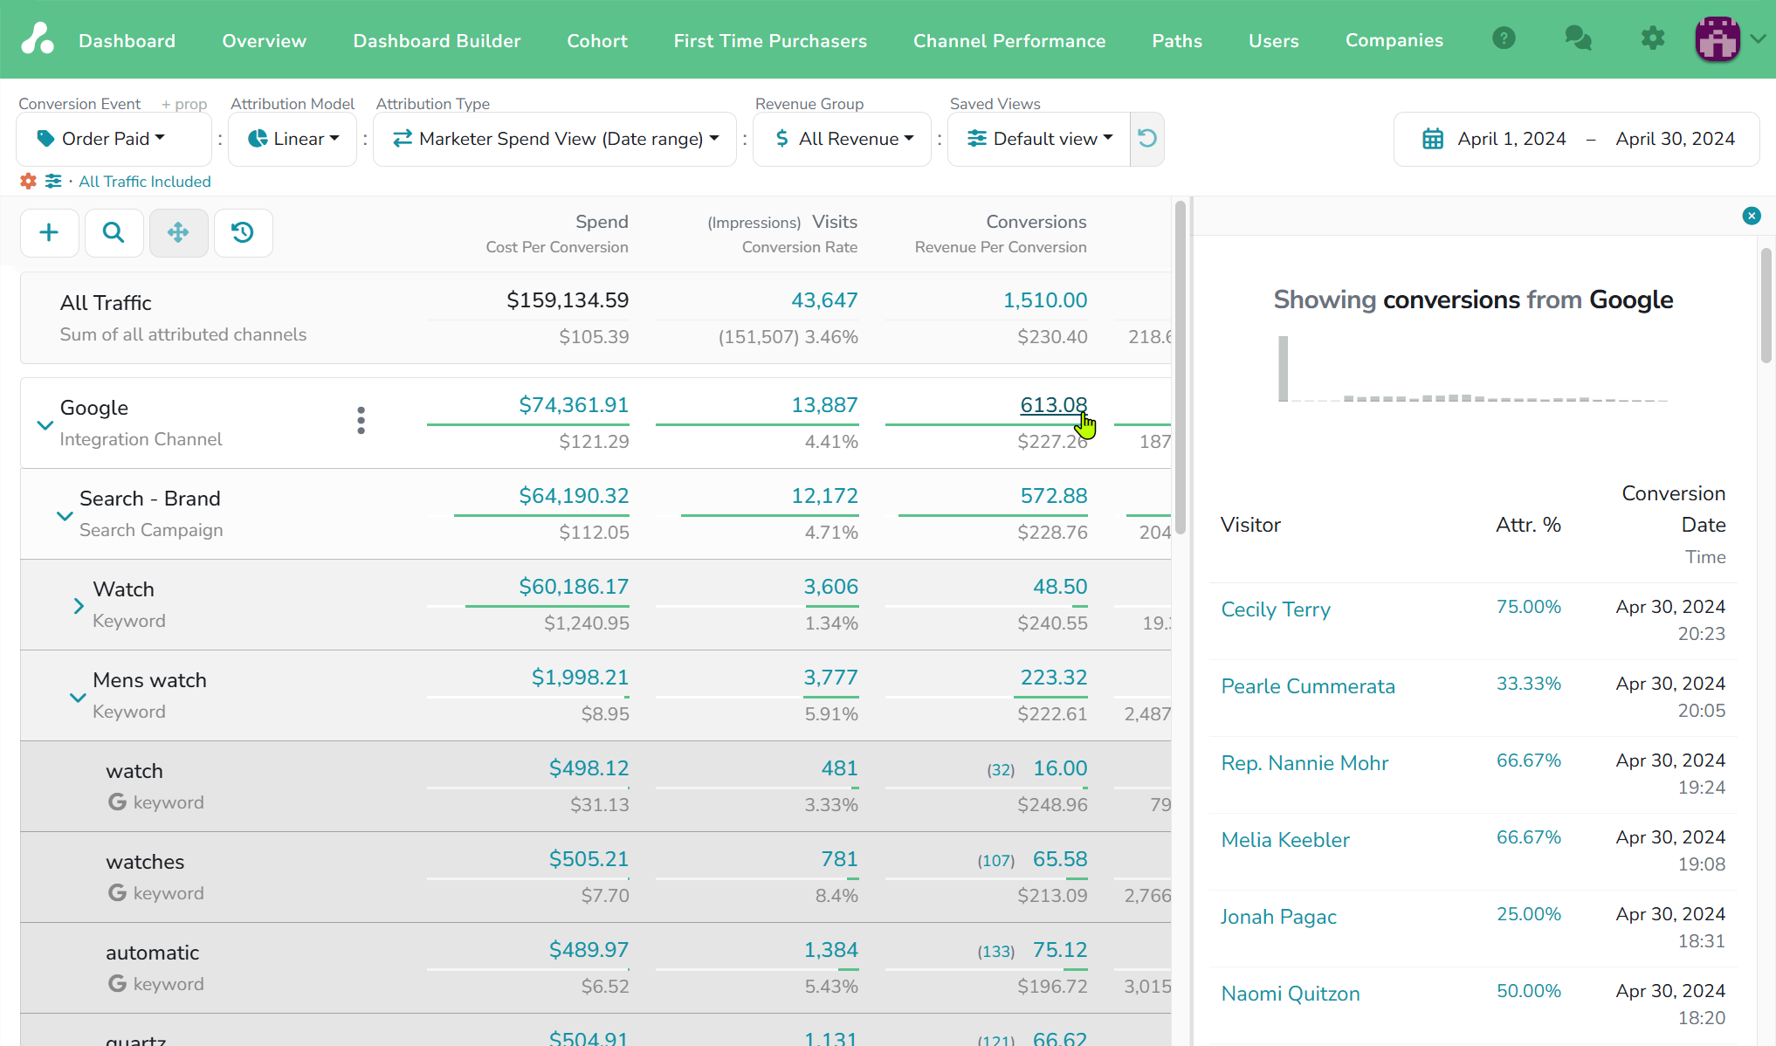
Task: Close the conversions side panel
Action: click(x=1751, y=216)
